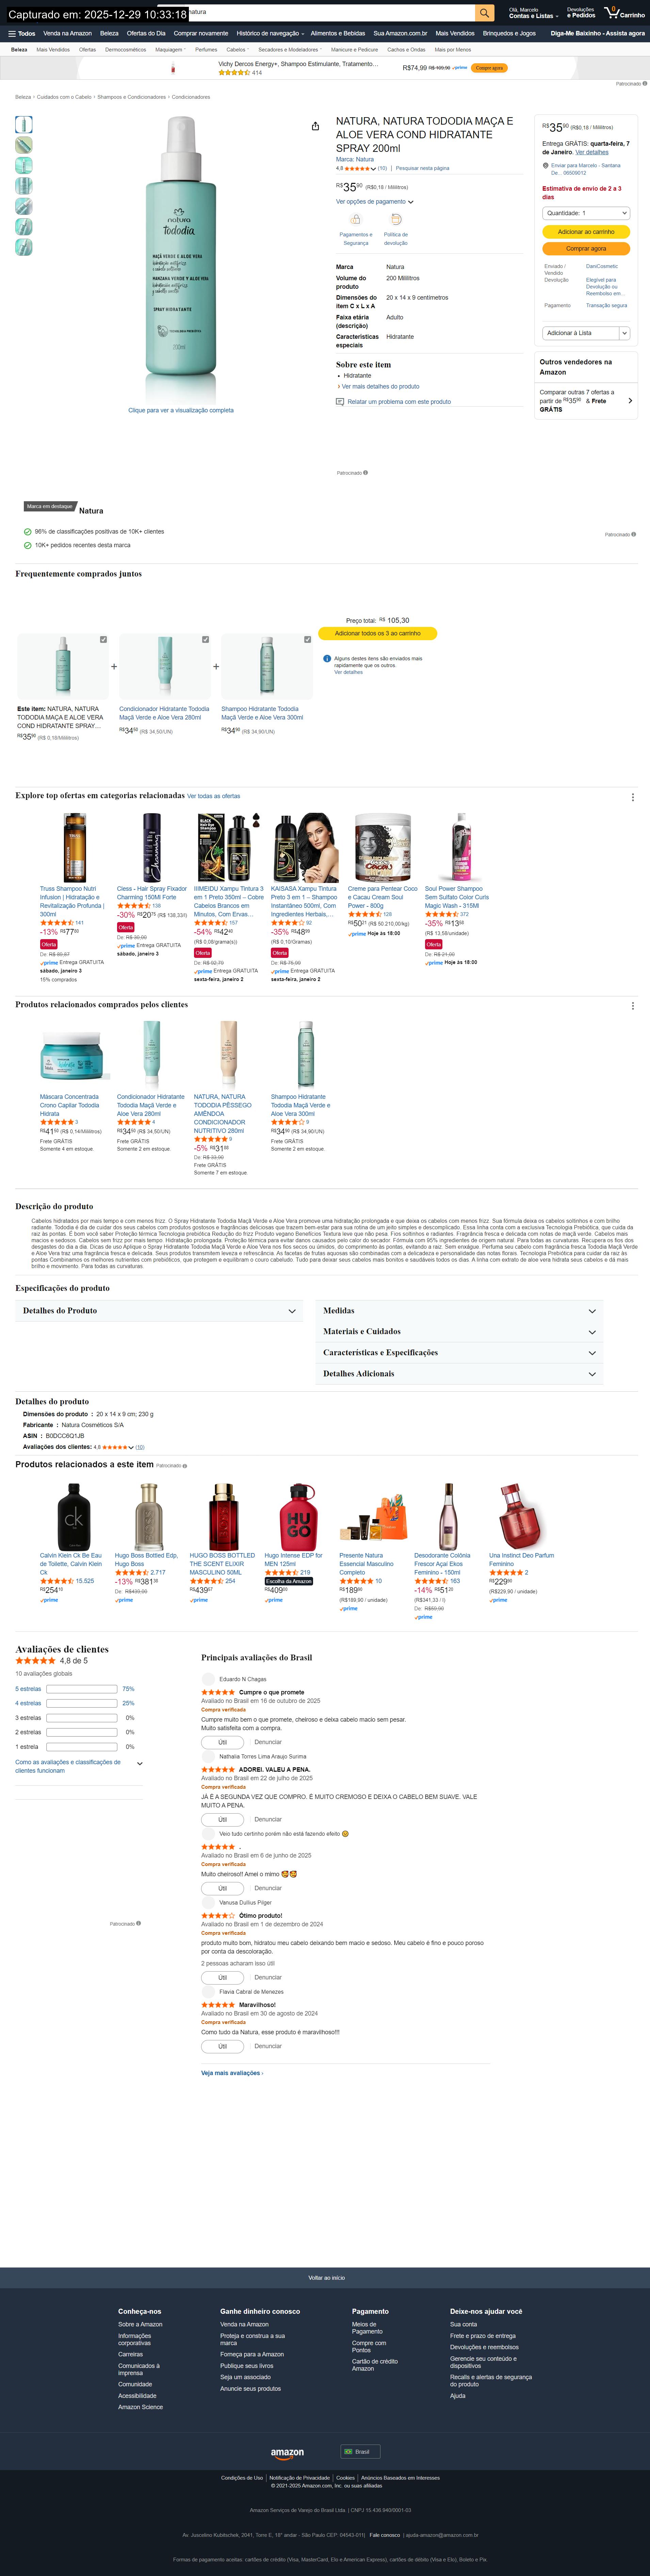Open Ofertas do Dia in navigation bar

(x=146, y=33)
